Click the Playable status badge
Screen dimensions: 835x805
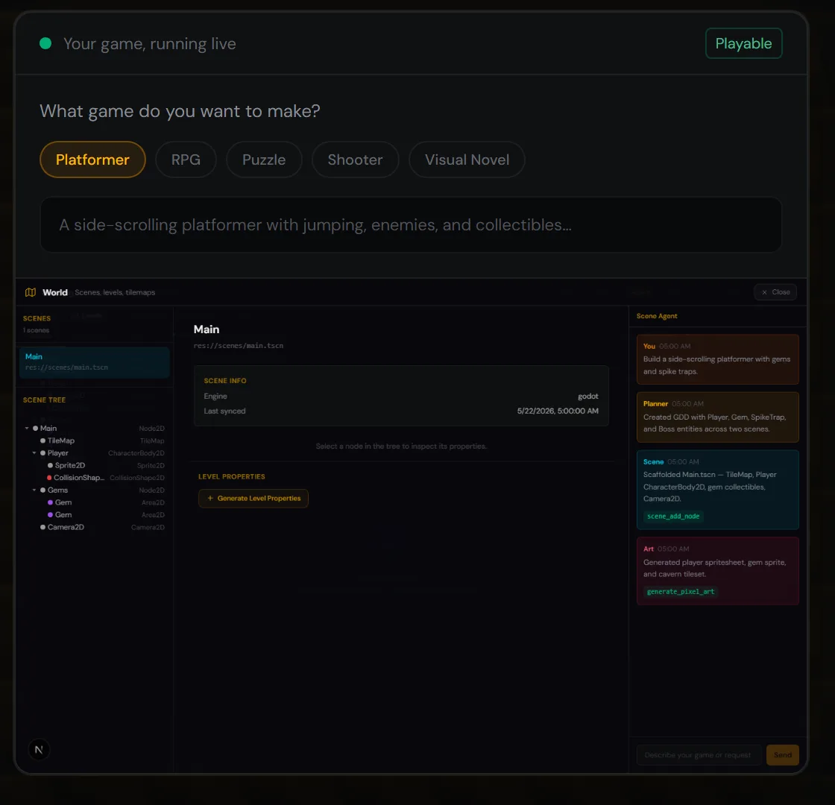tap(743, 43)
